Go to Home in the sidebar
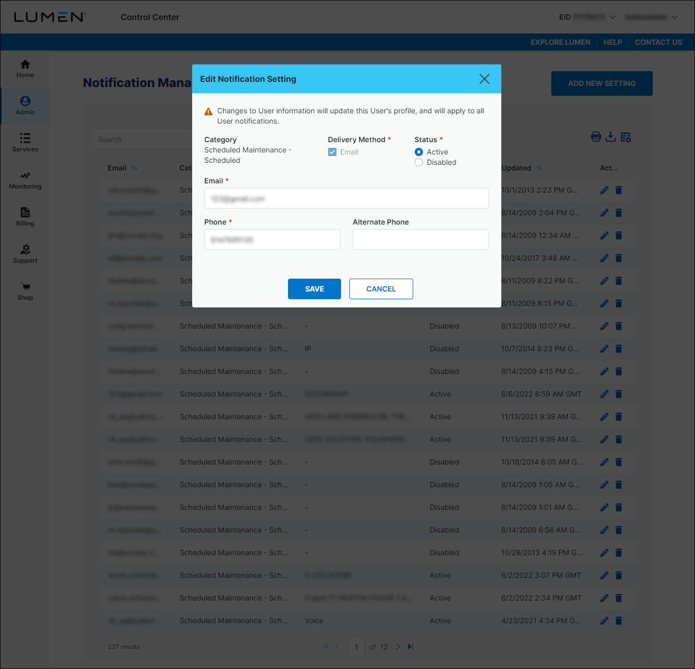The height and width of the screenshot is (669, 695). tap(25, 69)
